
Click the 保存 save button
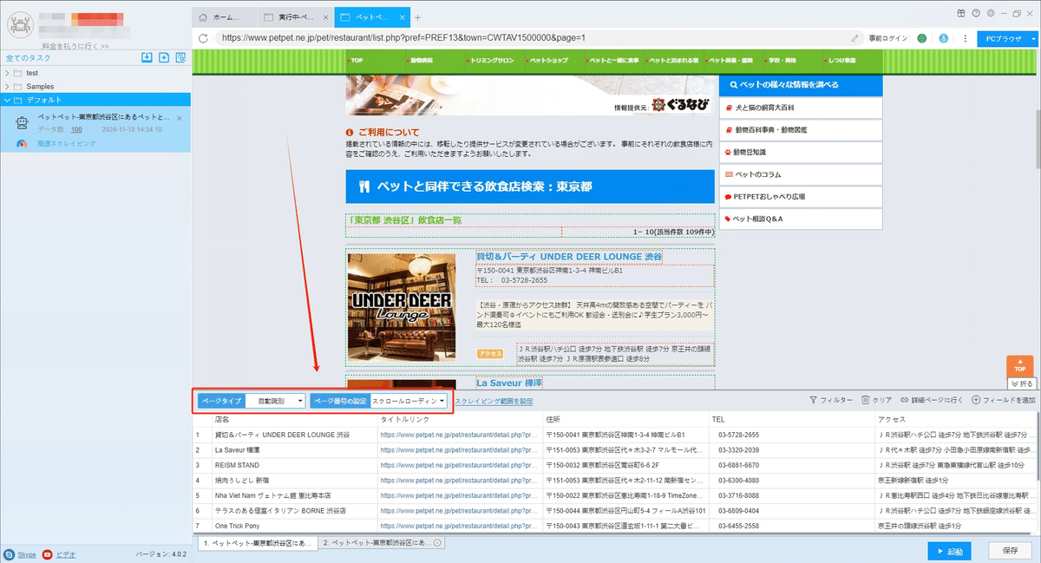pos(1011,551)
